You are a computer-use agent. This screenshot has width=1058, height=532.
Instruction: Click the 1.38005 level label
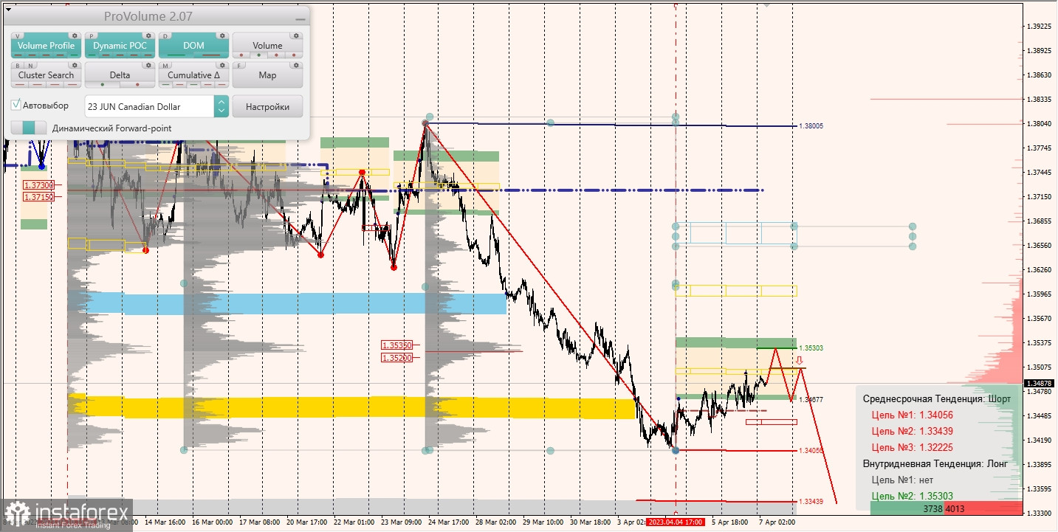coord(811,126)
